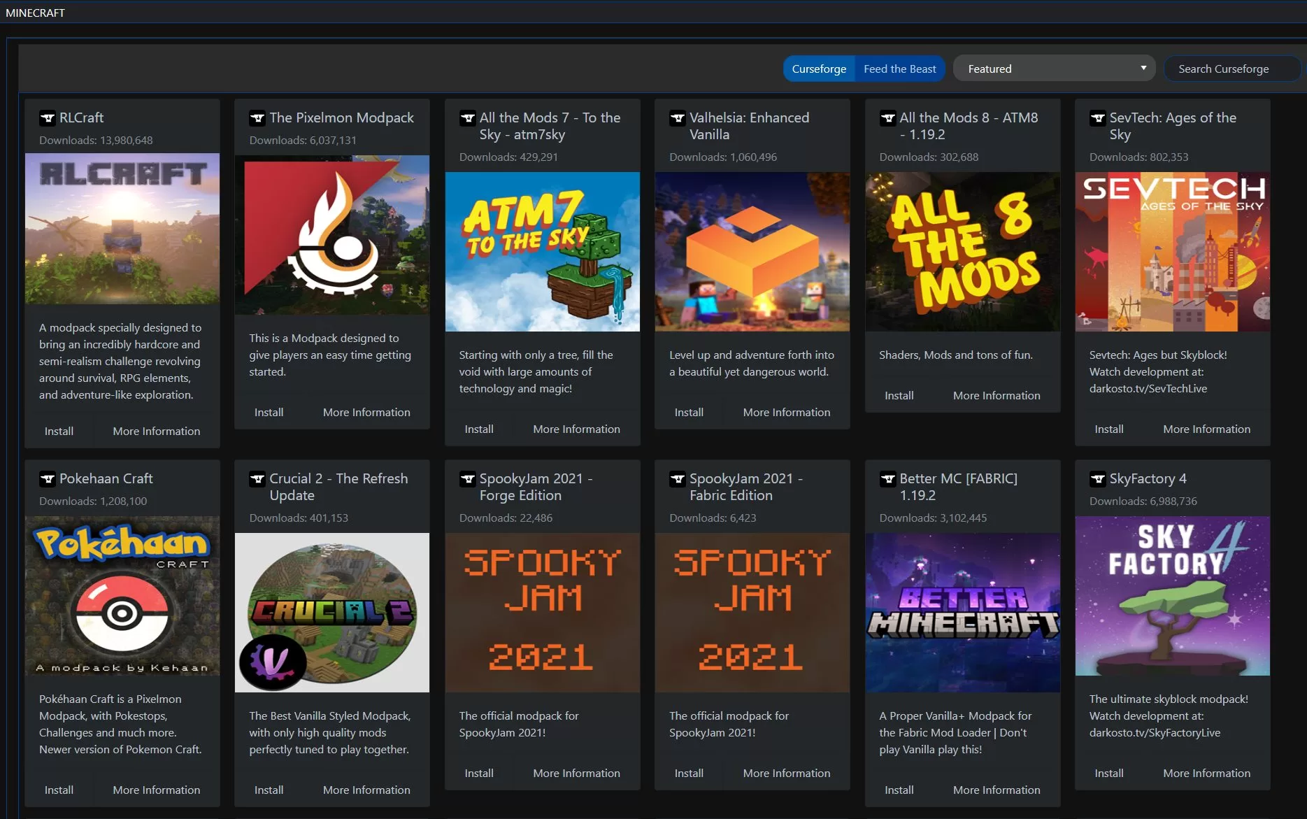The height and width of the screenshot is (819, 1307).
Task: Click the anvil icon next to The Pixelmon Modpack
Action: point(257,118)
